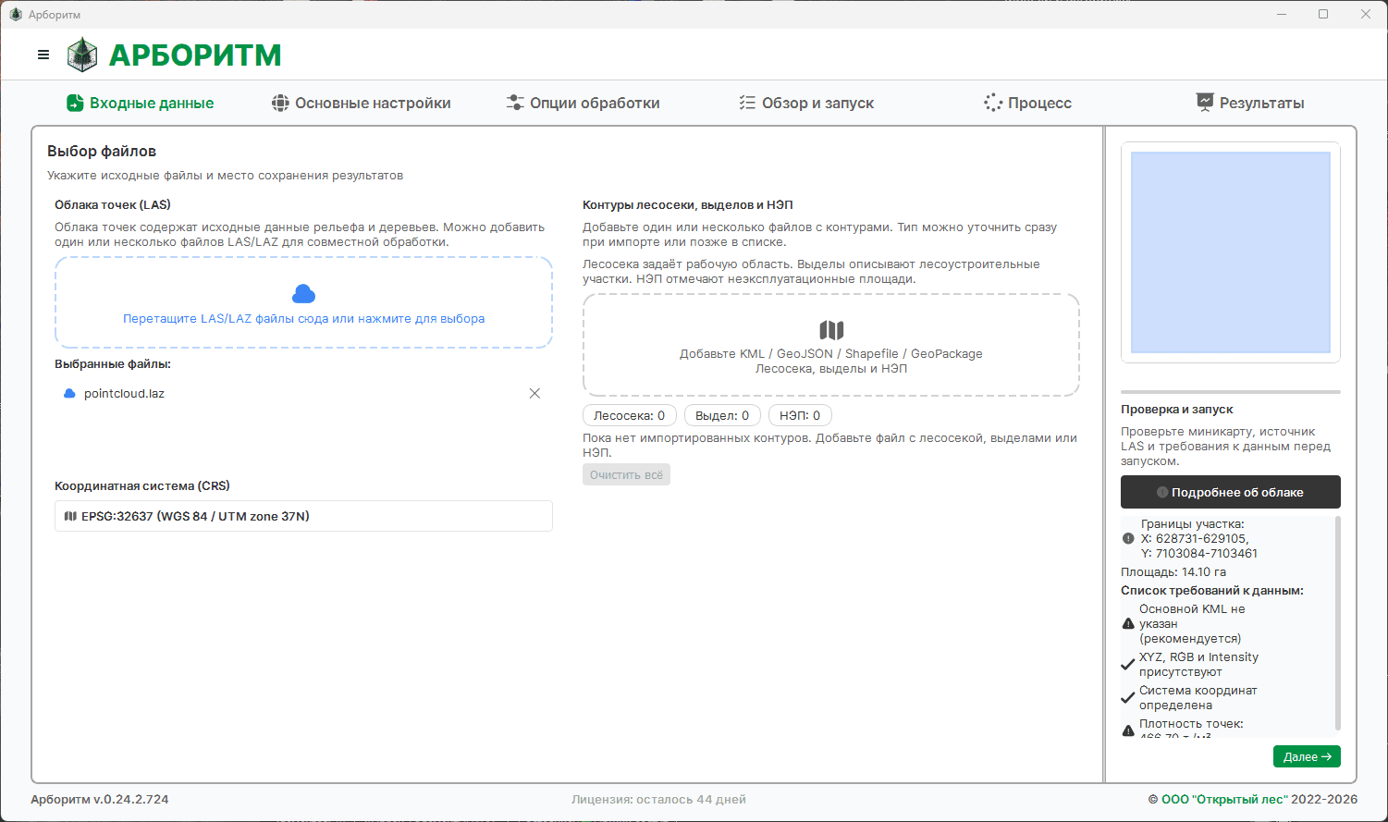This screenshot has height=822, width=1388.
Task: Maximize the Арборитм window
Action: [x=1323, y=14]
